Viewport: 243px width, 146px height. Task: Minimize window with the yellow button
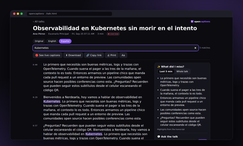[x=18, y=14]
